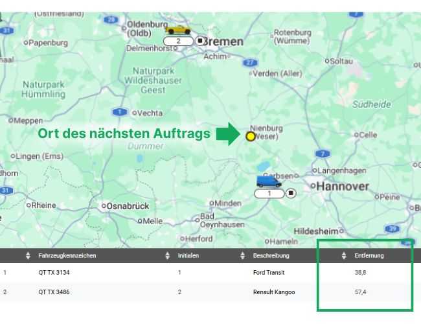This screenshot has height=324, width=421.
Task: Click the stop-status icon beside vehicle label 2
Action: (x=199, y=41)
